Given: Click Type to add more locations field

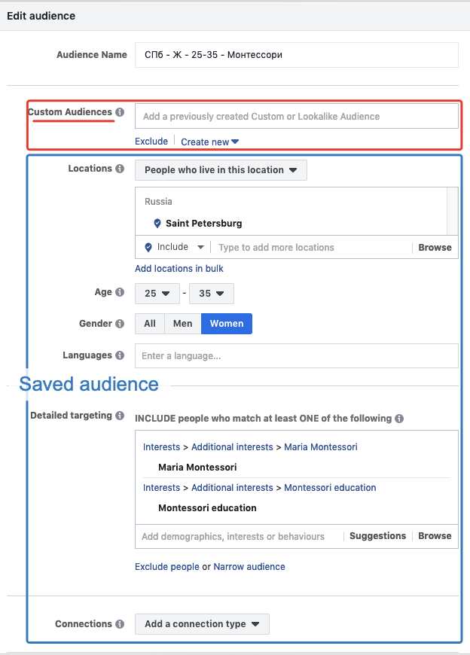Looking at the screenshot, I should tap(311, 247).
